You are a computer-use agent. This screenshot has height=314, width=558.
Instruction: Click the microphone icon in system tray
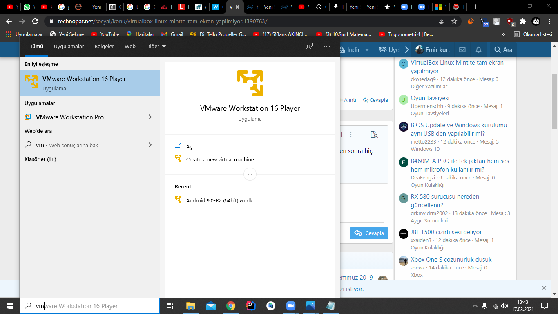(485, 306)
